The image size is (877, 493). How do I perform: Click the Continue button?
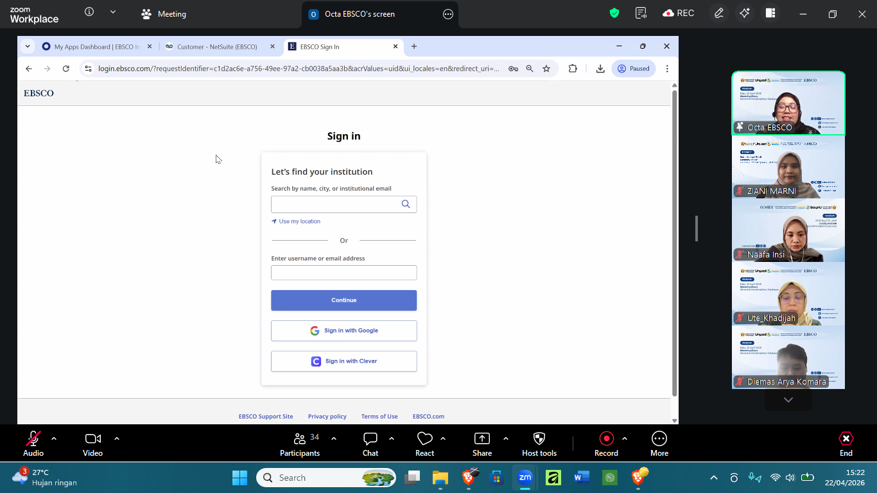pyautogui.click(x=343, y=300)
